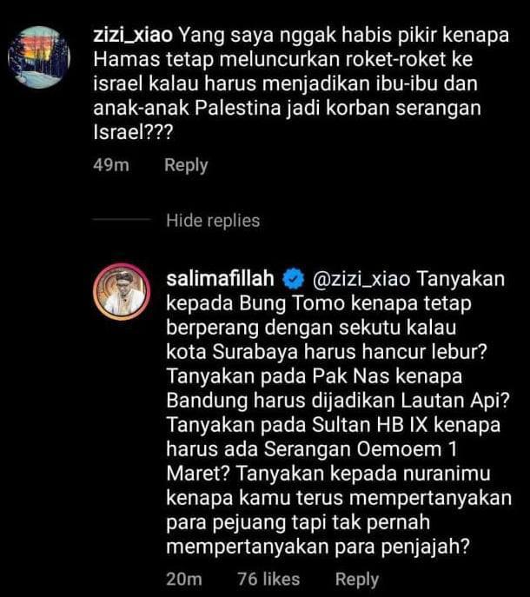Follow the @zizi_xiao mention in reply
Viewport: 530px width, 597px height.
coord(361,280)
